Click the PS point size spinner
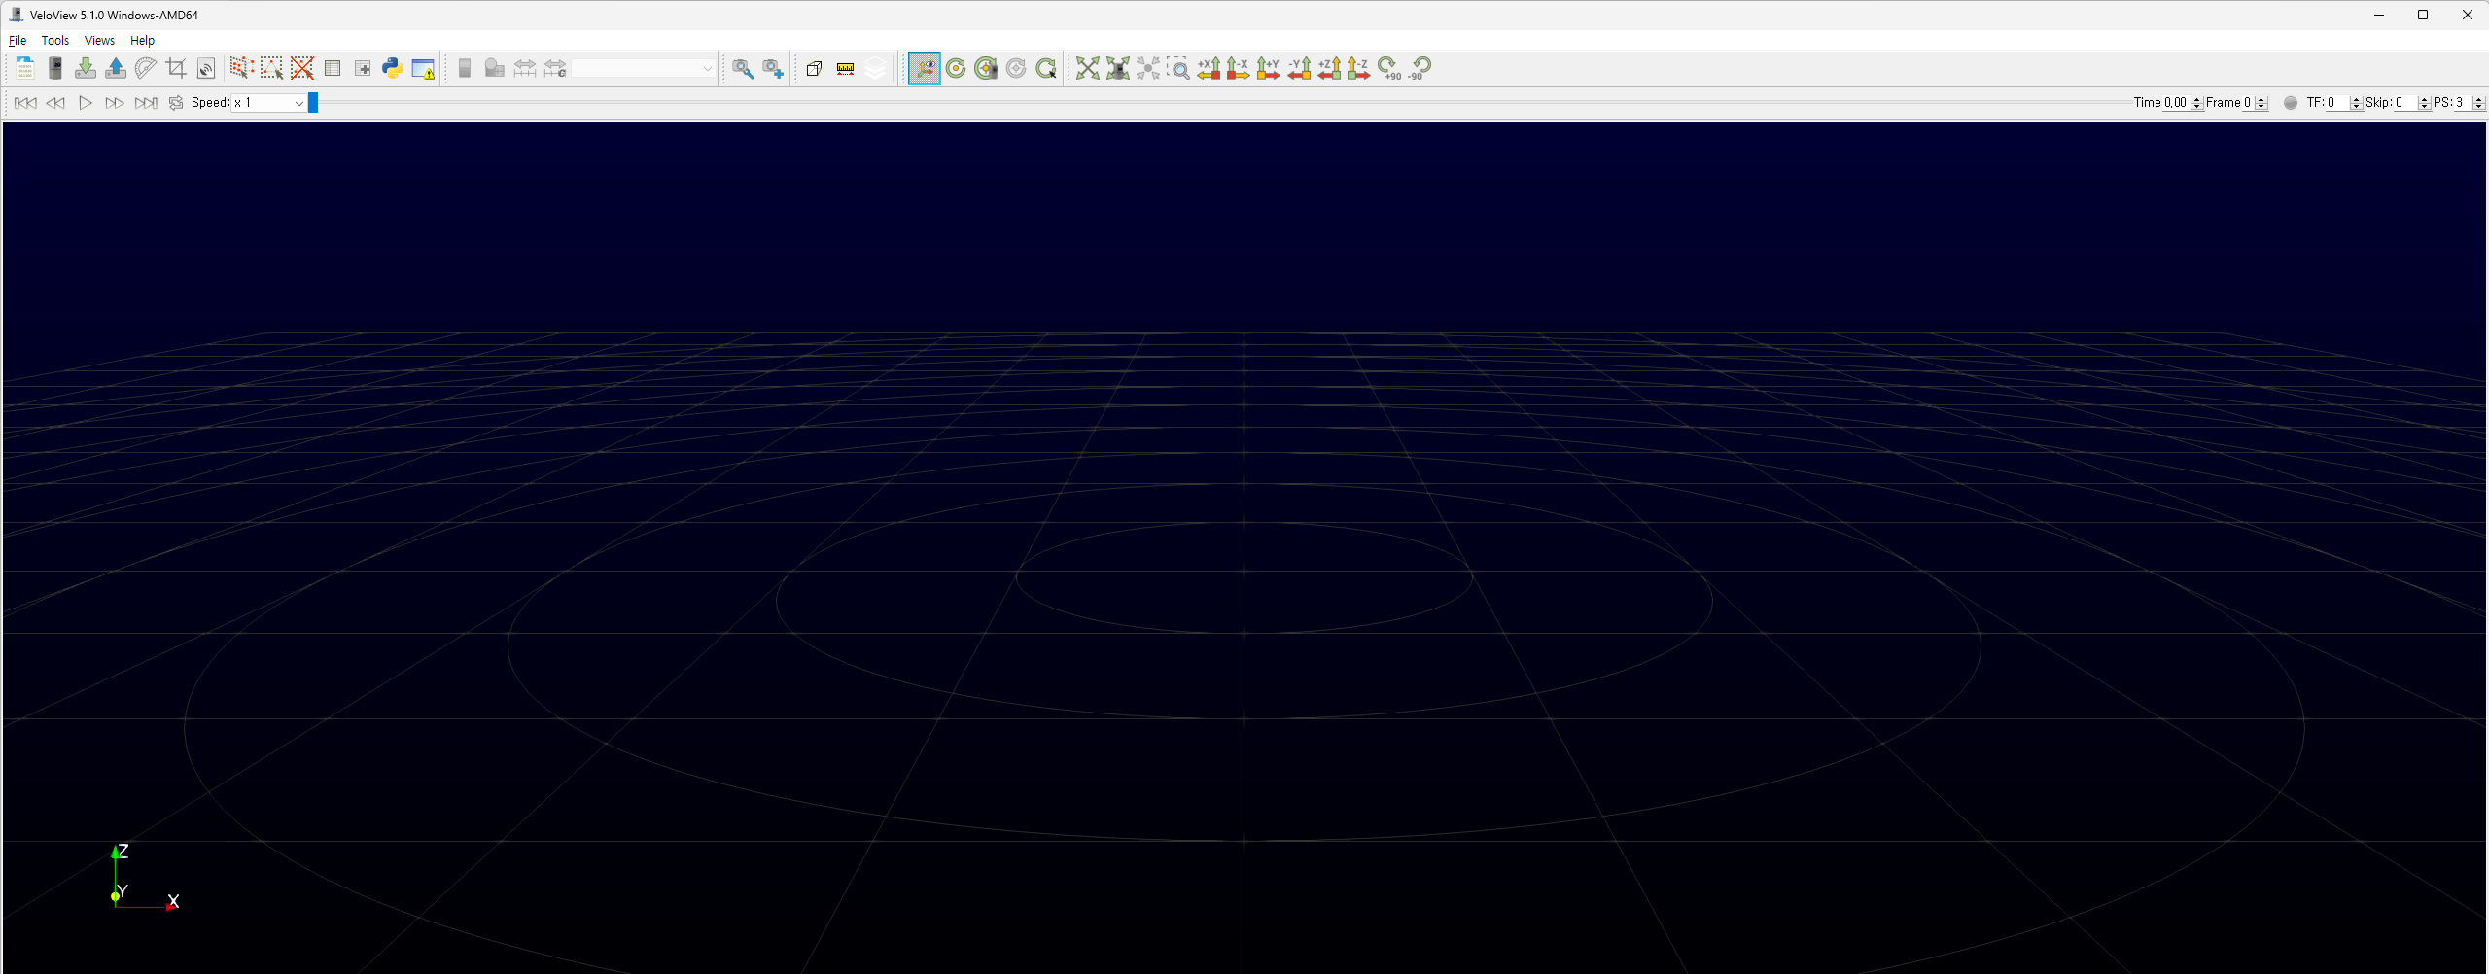 2478,103
